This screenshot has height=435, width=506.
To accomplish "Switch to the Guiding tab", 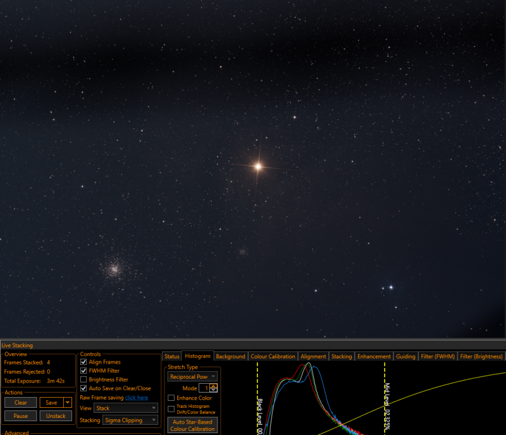I will pyautogui.click(x=405, y=356).
